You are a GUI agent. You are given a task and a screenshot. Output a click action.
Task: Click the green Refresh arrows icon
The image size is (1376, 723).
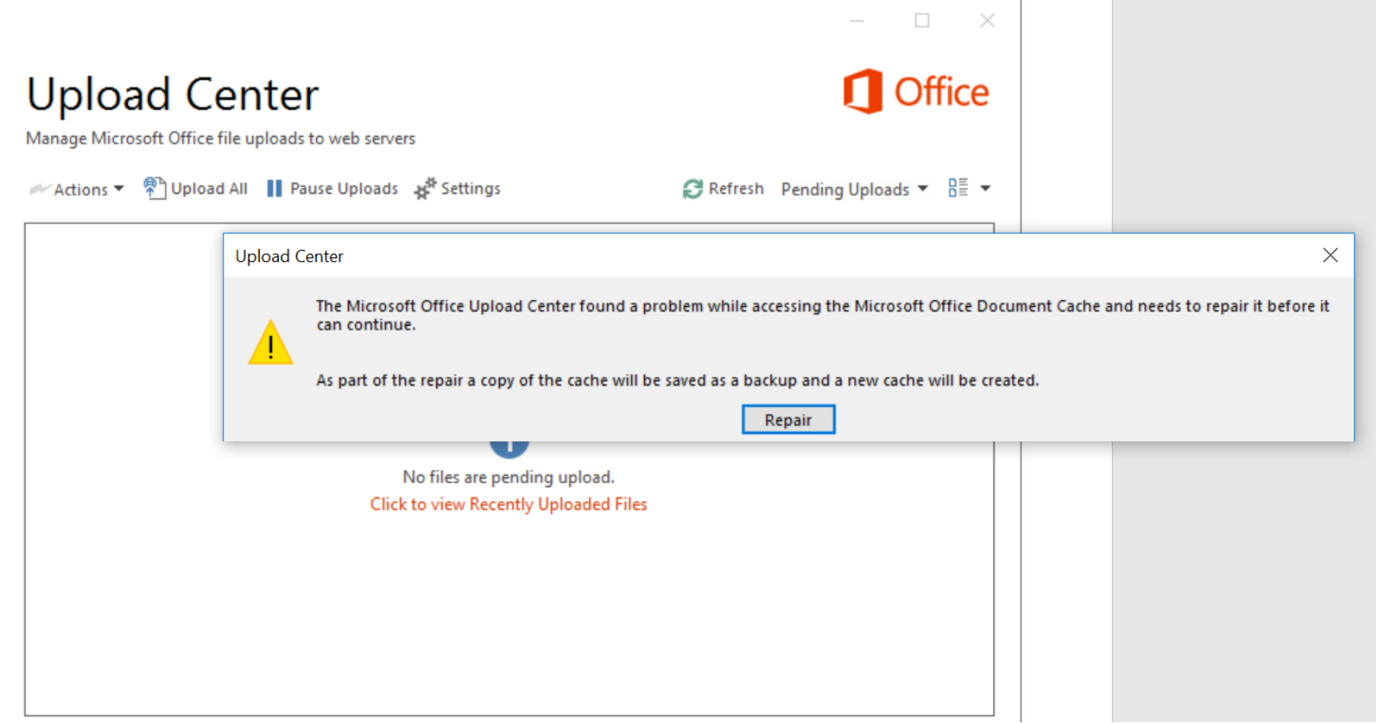click(x=693, y=189)
